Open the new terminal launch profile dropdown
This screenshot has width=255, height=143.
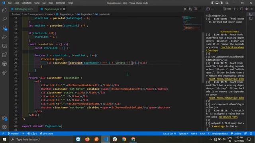[x=237, y=9]
